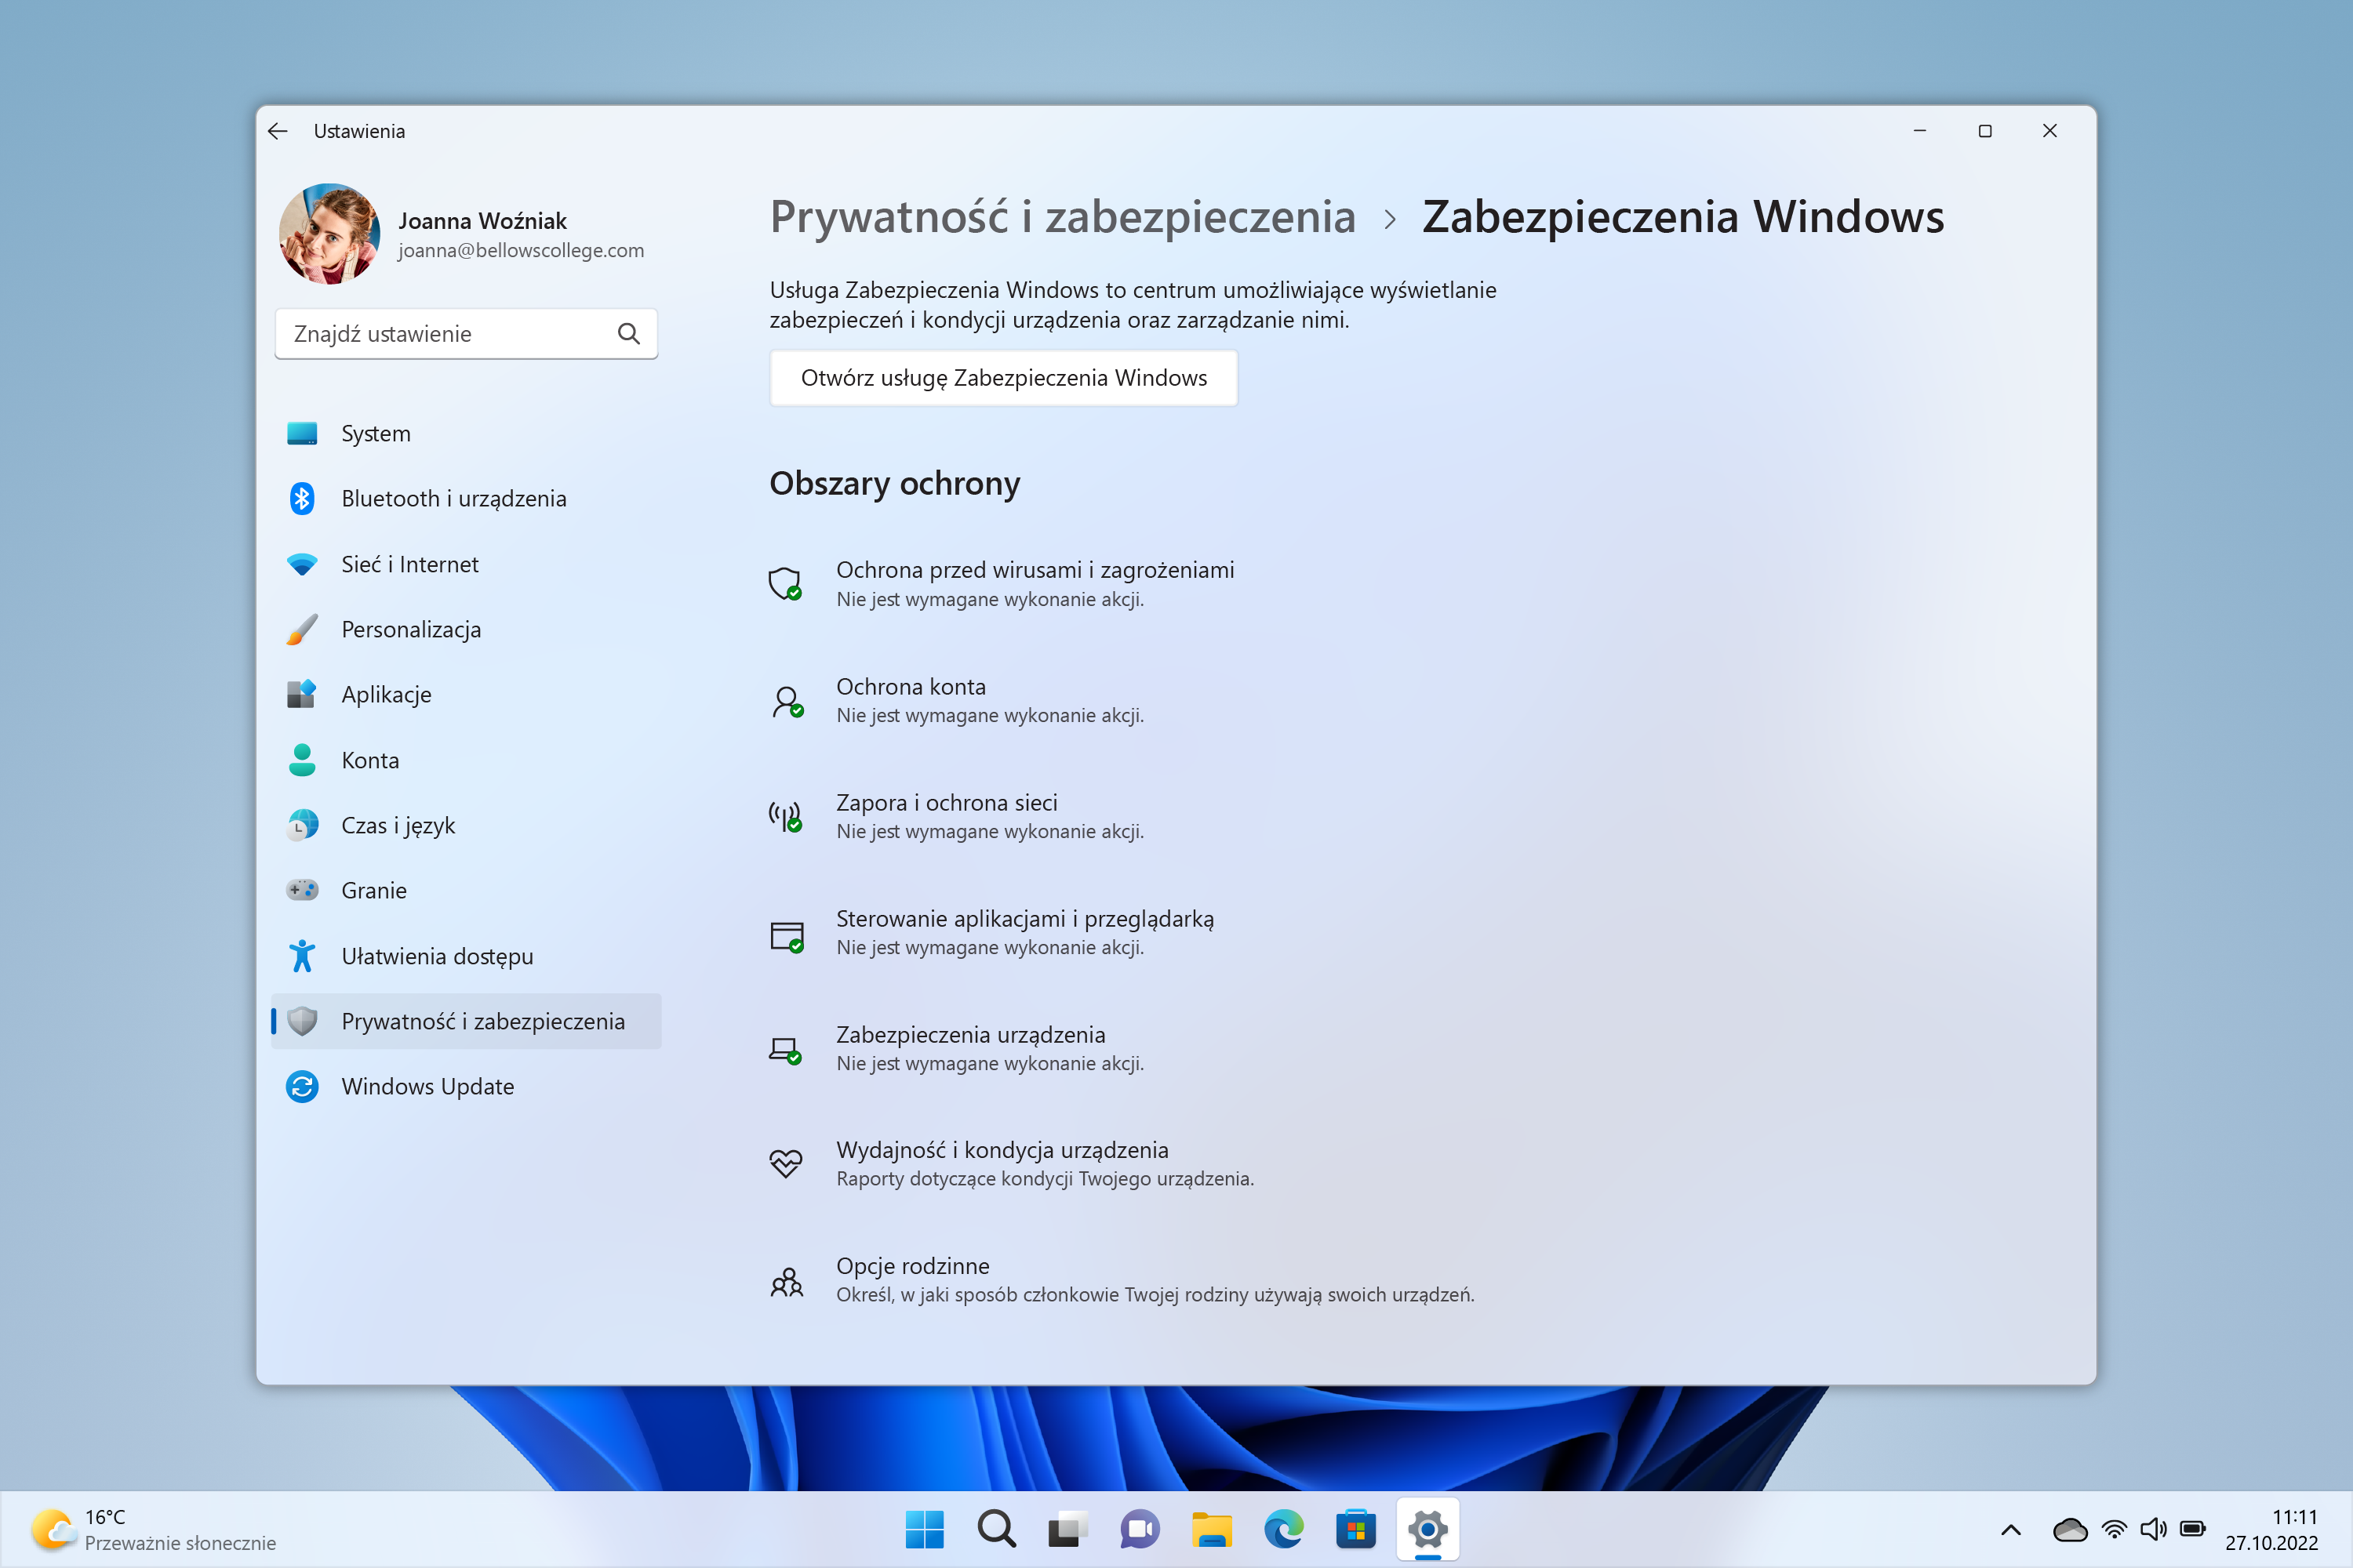Open the System settings section

click(302, 433)
